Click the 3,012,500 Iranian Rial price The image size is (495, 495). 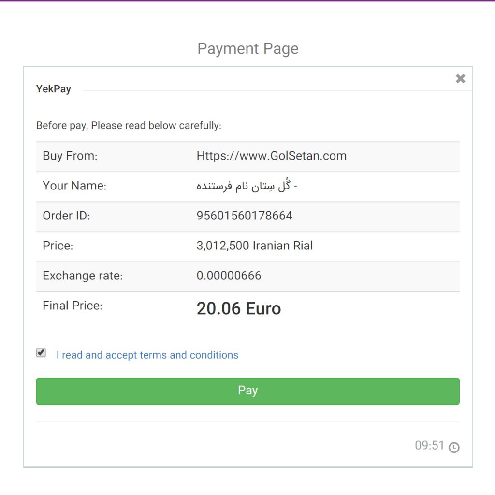click(x=254, y=246)
